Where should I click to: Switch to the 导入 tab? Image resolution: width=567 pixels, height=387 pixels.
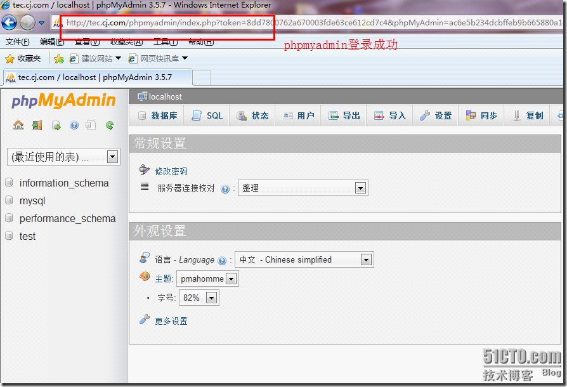389,115
